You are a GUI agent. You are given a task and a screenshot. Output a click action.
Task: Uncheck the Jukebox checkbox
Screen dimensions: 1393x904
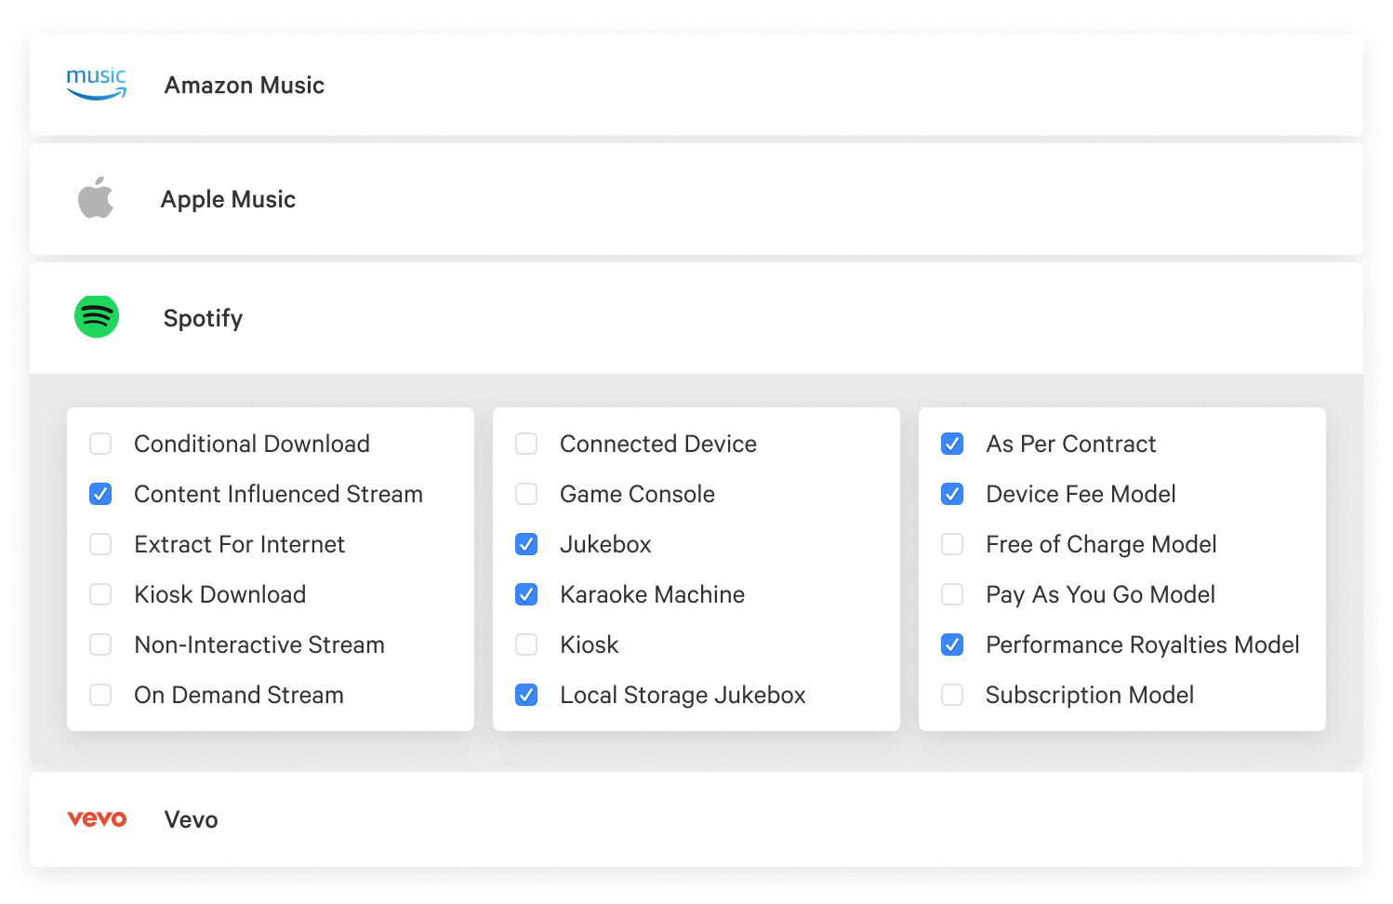coord(526,544)
